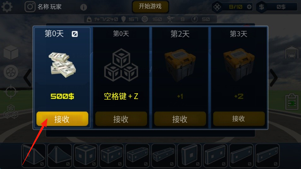Screen dimensions: 301x169
Task: Tap the camera screenshot icon
Action: point(30,7)
